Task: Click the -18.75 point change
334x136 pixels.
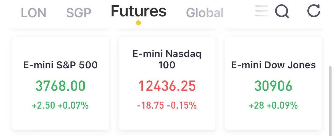Action: pos(151,105)
